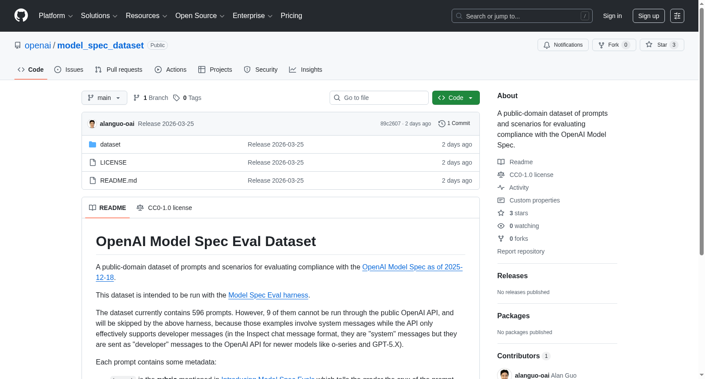Expand the Solutions menu
This screenshot has height=379, width=705.
99,16
